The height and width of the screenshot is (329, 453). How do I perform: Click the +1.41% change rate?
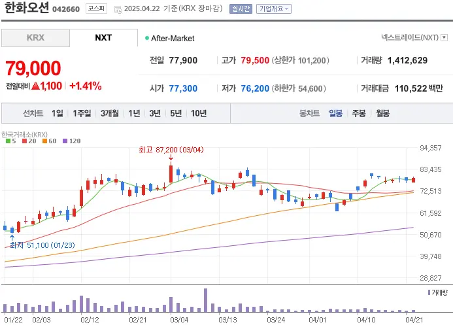click(86, 86)
